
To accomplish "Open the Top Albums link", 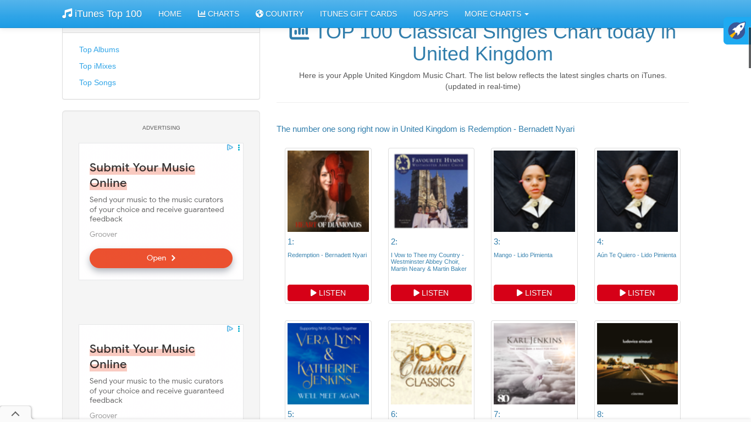I will (x=99, y=49).
